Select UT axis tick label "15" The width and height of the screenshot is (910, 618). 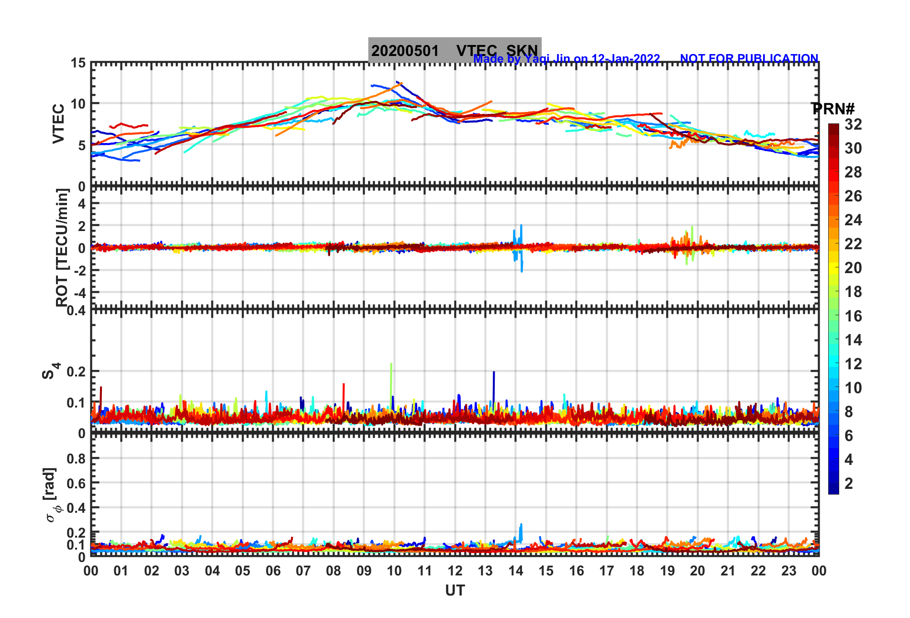coord(546,571)
